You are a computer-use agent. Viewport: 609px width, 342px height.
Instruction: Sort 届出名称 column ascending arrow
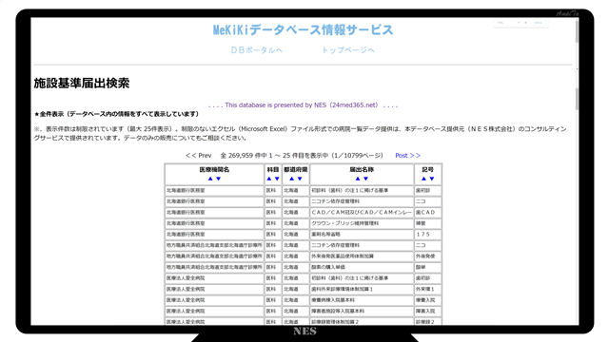358,179
